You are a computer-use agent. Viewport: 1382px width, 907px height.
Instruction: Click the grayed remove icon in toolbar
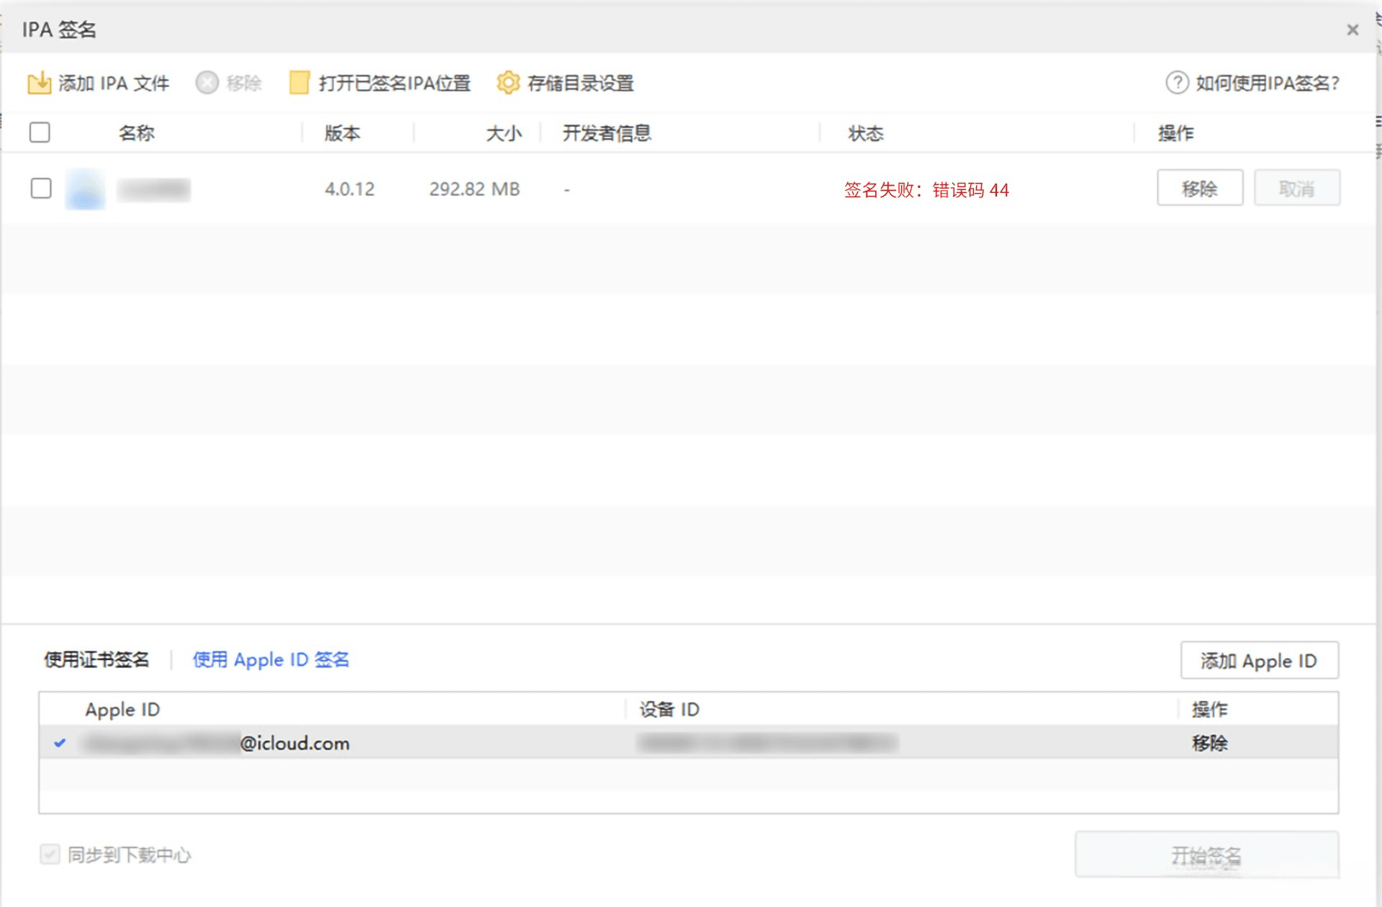click(207, 82)
